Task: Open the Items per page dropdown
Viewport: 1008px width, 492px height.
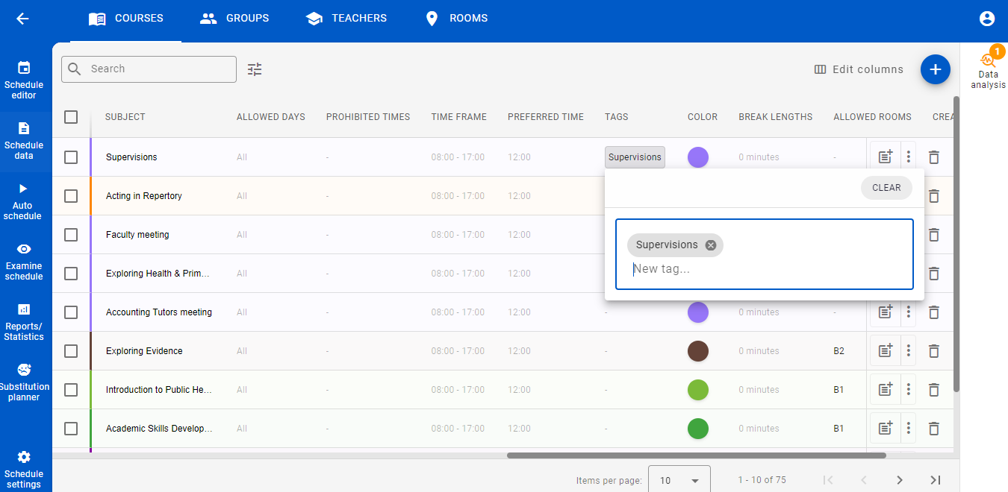Action: 679,480
